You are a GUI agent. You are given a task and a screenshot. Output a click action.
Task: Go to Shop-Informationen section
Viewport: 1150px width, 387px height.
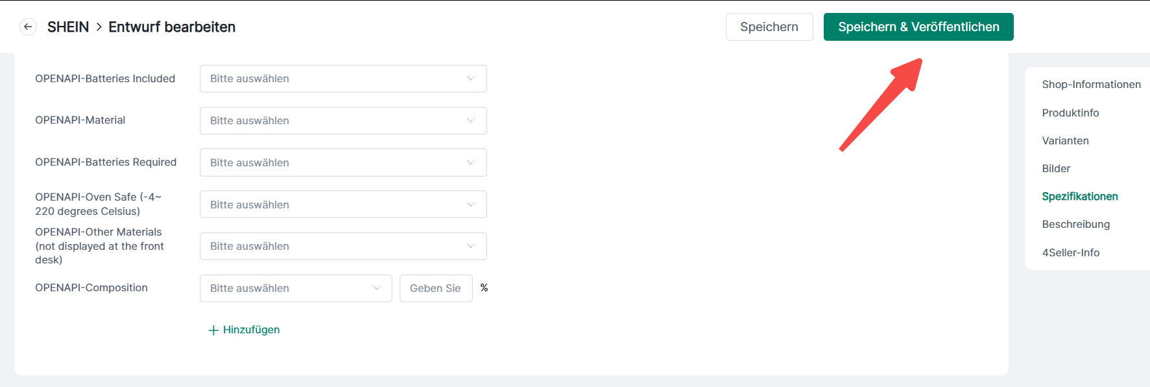pos(1091,85)
